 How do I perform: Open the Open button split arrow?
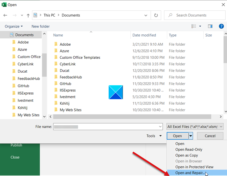pos(191,136)
